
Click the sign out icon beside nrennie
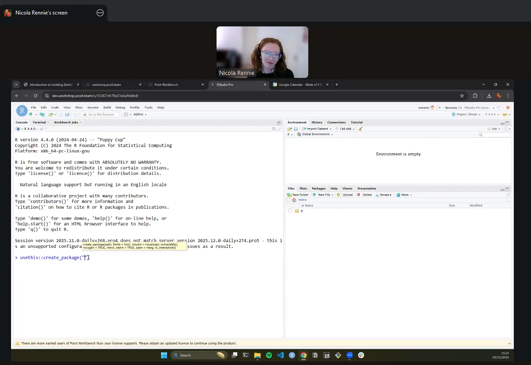(438, 107)
